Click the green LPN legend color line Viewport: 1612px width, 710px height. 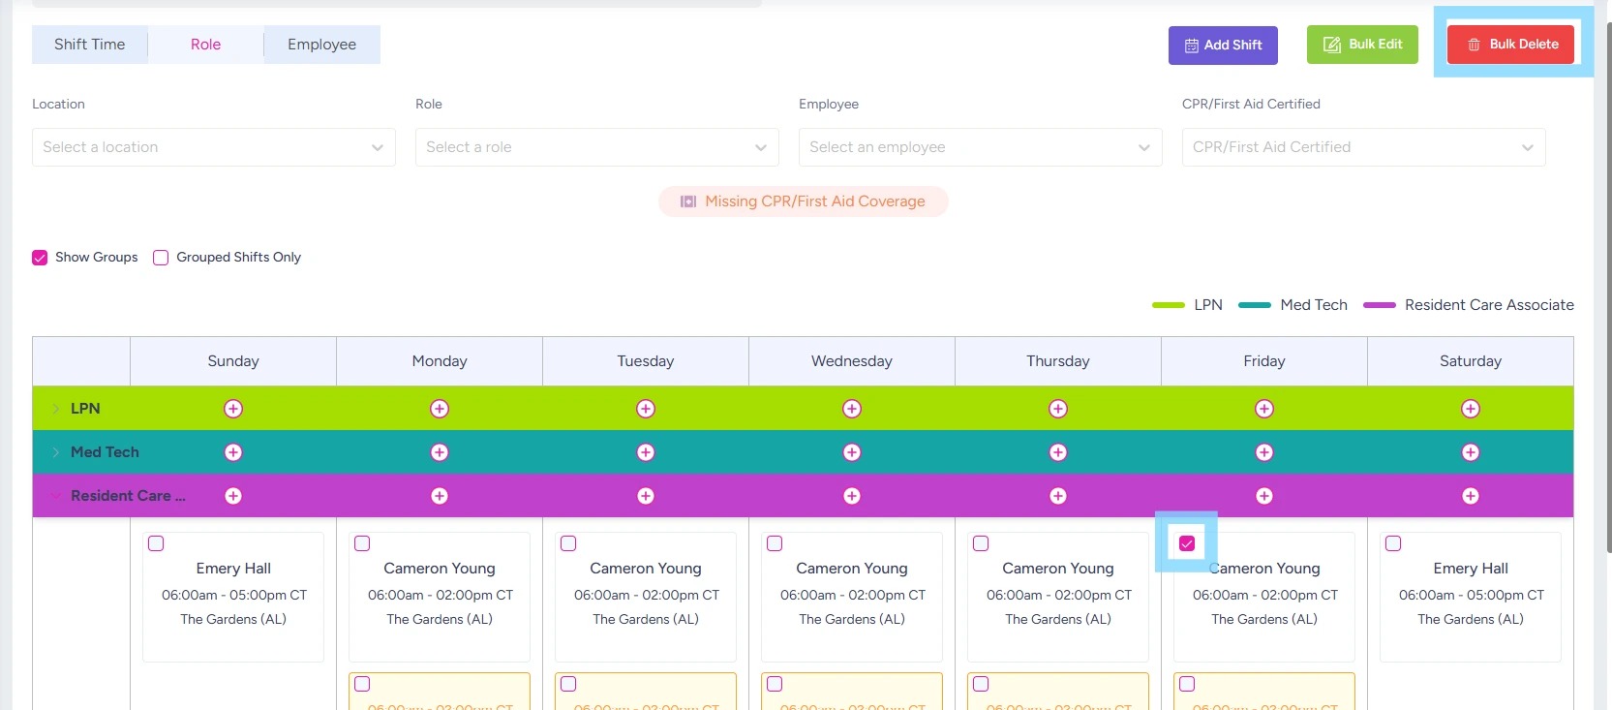[1168, 305]
